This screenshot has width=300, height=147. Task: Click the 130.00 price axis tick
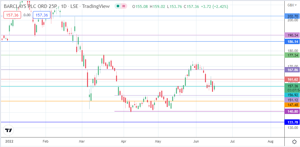click(x=293, y=128)
